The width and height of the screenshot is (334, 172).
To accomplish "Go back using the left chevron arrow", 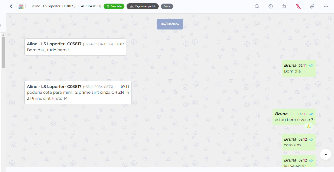I will [11, 6].
